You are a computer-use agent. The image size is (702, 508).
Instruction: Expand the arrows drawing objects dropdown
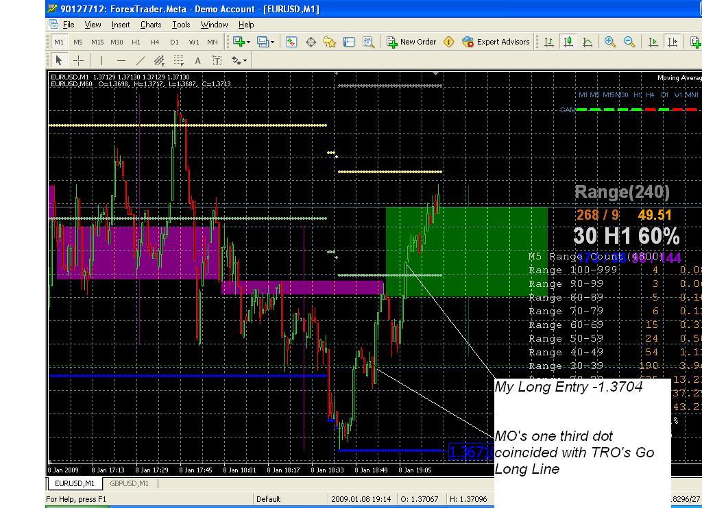(245, 60)
